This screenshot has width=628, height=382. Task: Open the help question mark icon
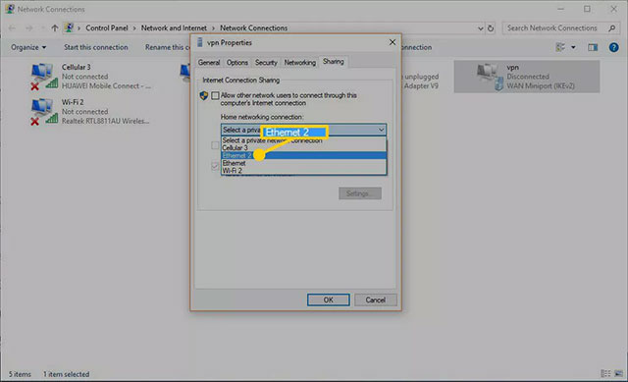click(x=613, y=47)
